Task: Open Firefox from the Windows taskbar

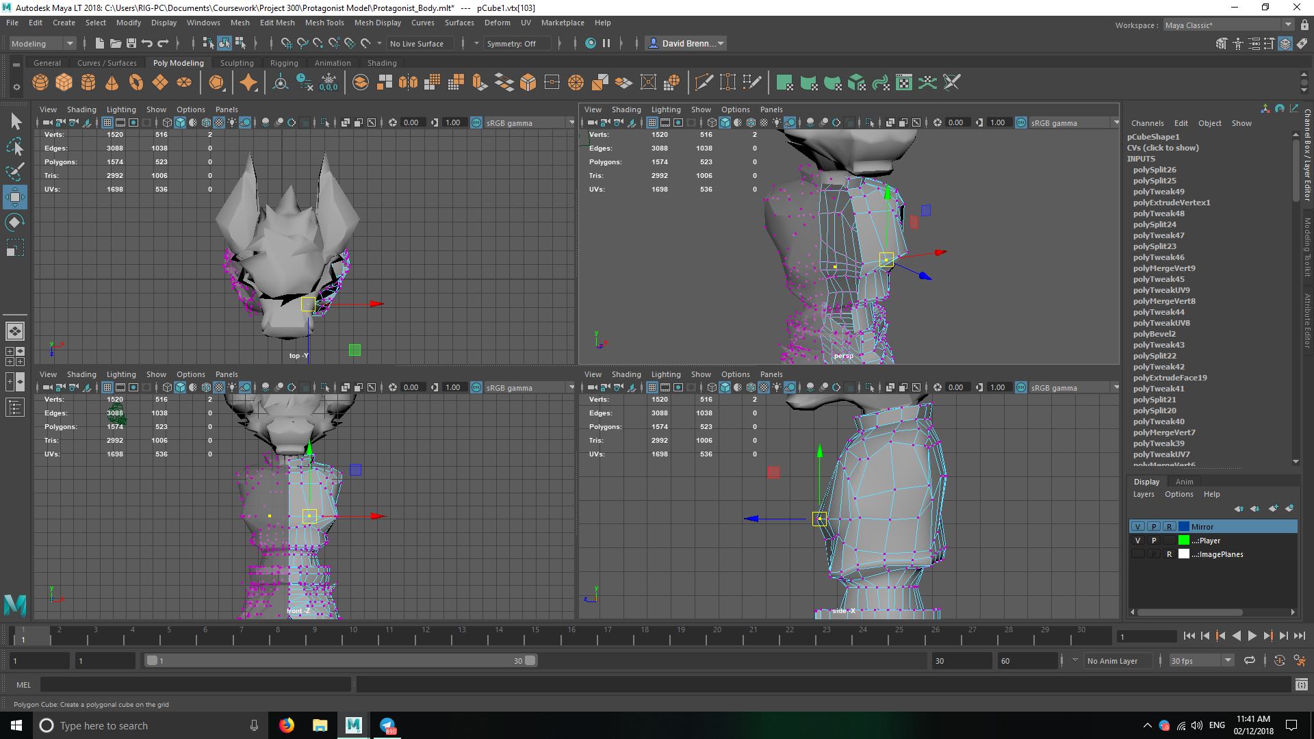Action: pos(286,725)
